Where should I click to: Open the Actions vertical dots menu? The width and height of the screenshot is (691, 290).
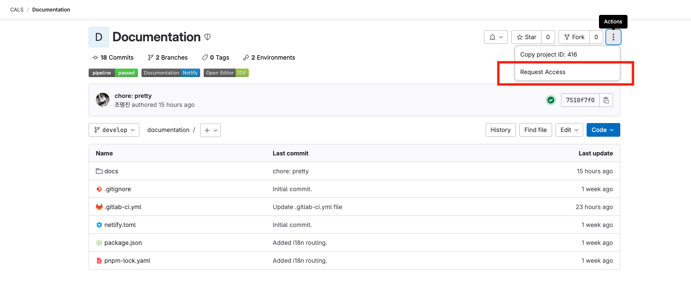613,37
